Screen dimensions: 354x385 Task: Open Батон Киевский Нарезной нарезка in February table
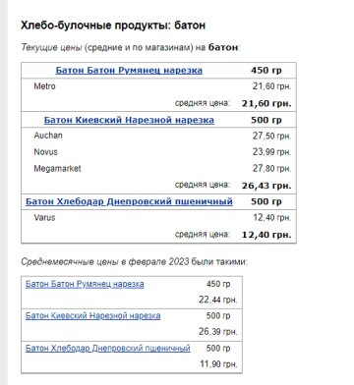[x=92, y=316]
